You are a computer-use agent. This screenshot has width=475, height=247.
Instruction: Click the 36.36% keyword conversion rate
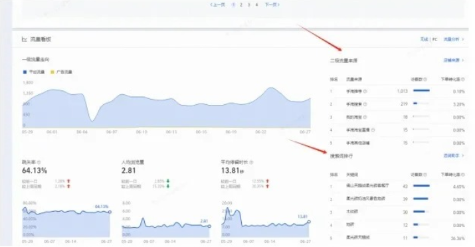pyautogui.click(x=458, y=238)
